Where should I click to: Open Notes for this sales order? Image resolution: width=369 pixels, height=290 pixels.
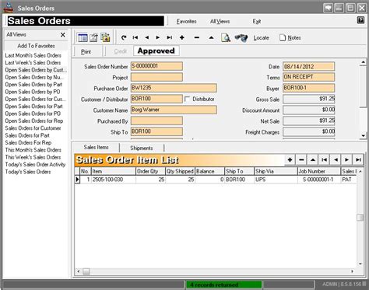coord(290,38)
